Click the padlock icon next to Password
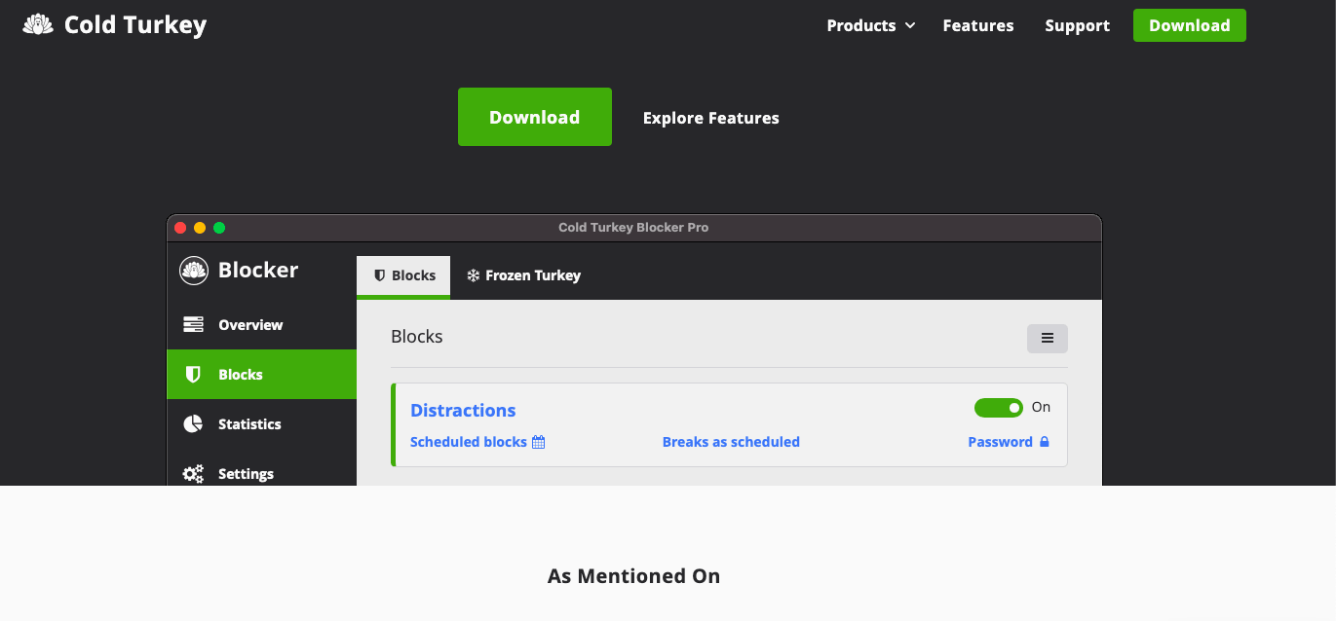The image size is (1336, 621). click(x=1045, y=442)
